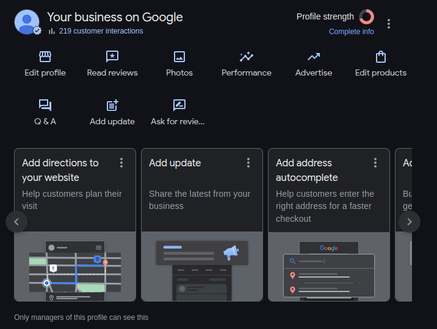The height and width of the screenshot is (329, 437).
Task: Open Edit products shopping bag icon
Action: (381, 57)
